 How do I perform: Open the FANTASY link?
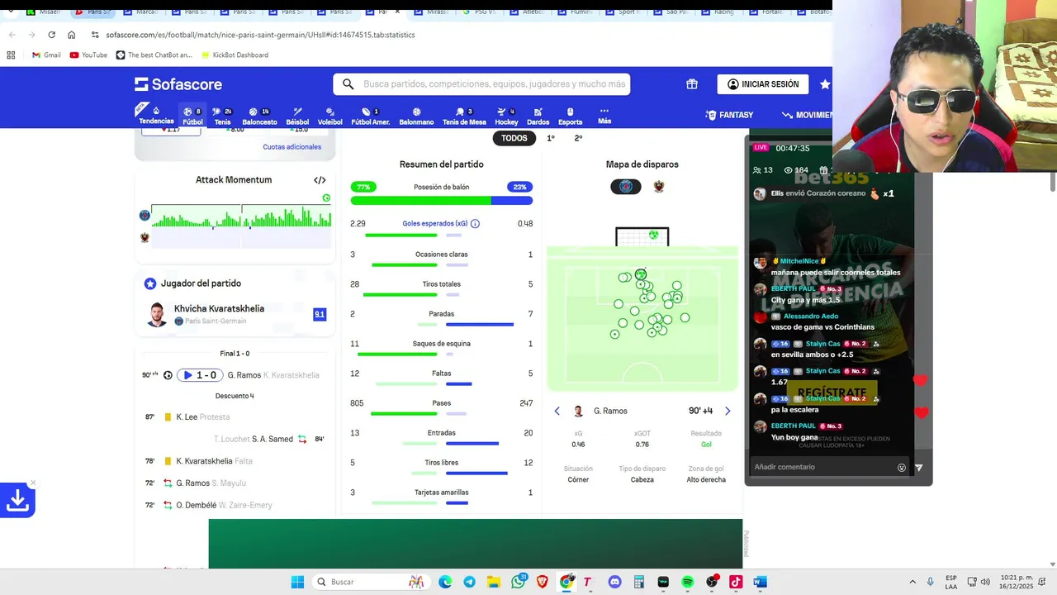tap(729, 115)
